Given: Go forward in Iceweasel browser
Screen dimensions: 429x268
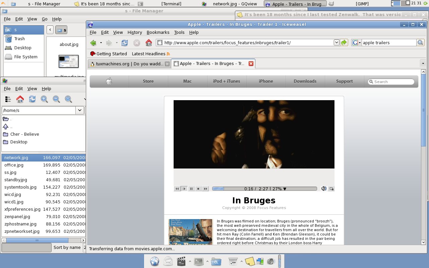Looking at the screenshot, I should tap(109, 43).
